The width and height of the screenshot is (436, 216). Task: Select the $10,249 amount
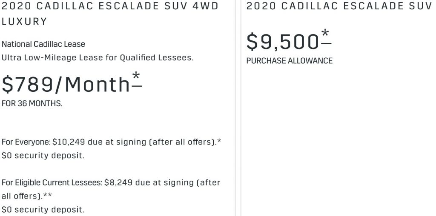click(69, 142)
